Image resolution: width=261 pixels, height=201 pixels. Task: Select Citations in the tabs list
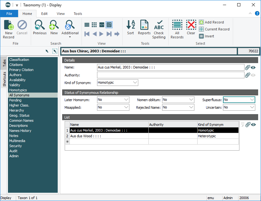(x=16, y=65)
